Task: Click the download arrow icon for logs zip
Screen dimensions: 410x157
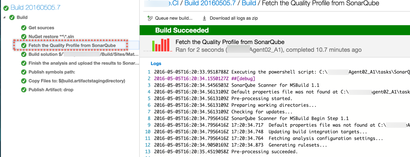Action: click(204, 18)
